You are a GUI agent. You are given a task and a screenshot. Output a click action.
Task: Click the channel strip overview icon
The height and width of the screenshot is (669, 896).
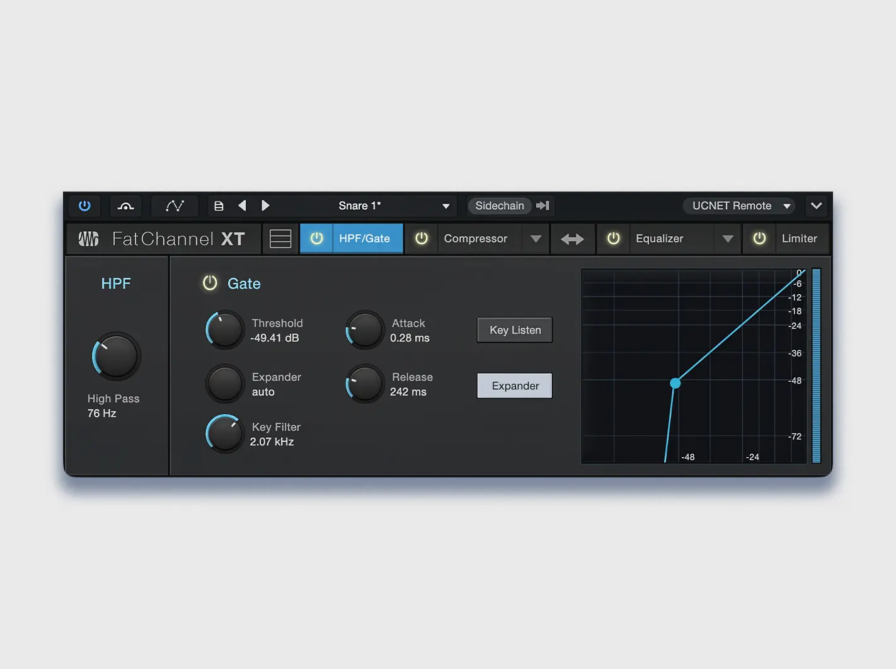tap(279, 239)
